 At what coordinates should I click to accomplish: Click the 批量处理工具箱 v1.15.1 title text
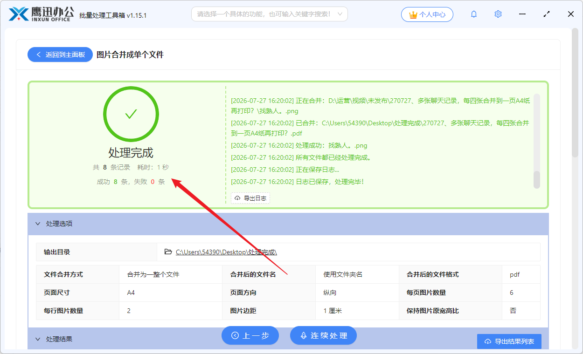tap(113, 15)
